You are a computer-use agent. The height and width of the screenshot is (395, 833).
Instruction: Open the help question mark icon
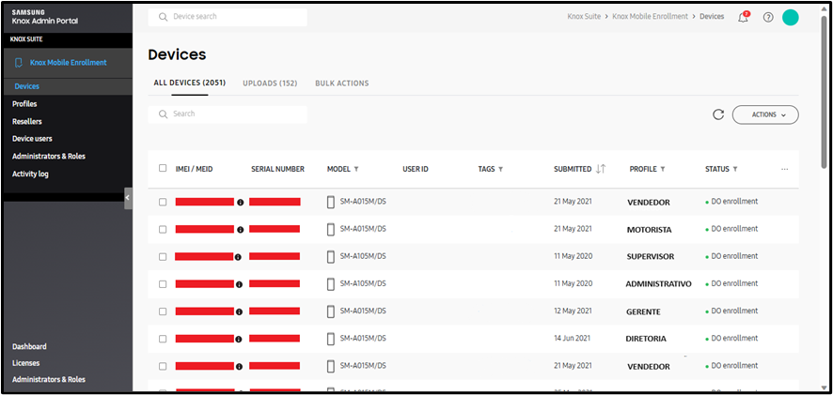(767, 17)
